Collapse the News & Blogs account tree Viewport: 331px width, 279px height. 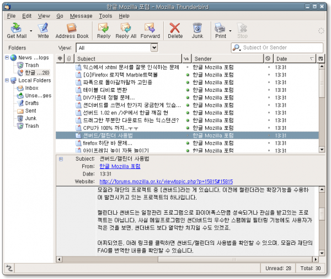(7, 57)
